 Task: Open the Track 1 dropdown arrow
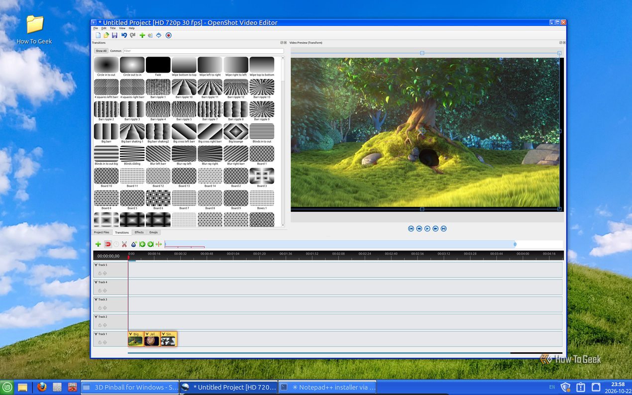[96, 334]
